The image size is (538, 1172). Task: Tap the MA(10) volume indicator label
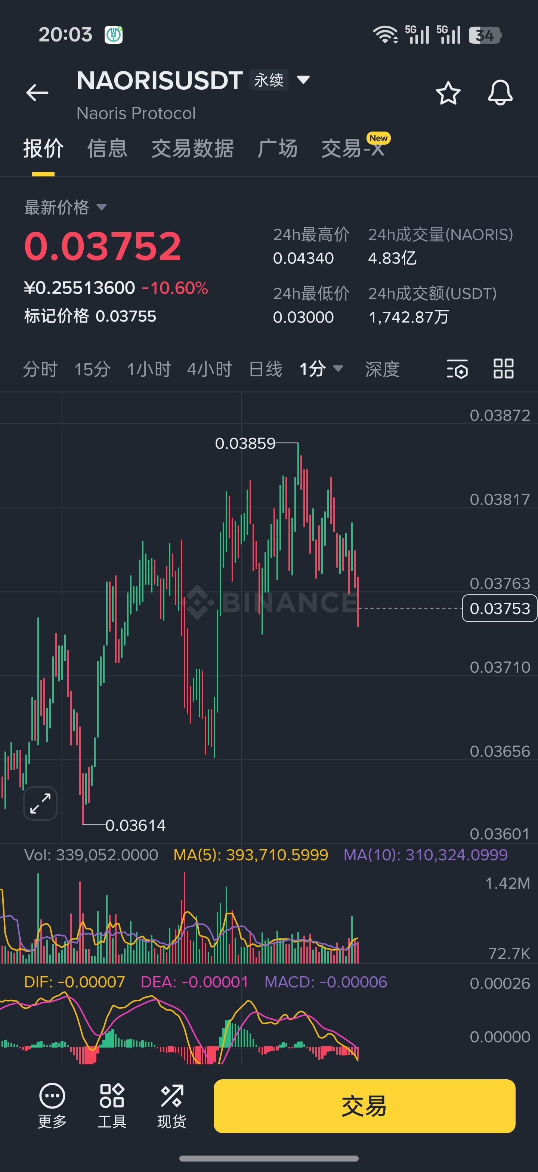click(x=425, y=855)
